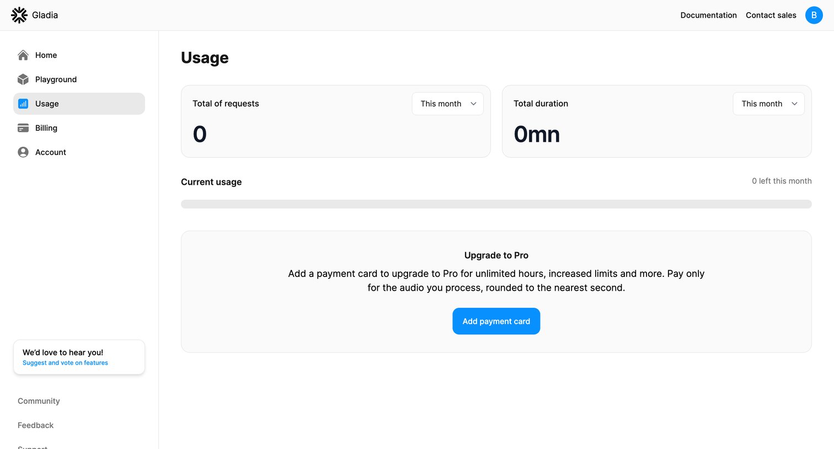
Task: Expand the Total of requests period dropdown
Action: [x=448, y=104]
